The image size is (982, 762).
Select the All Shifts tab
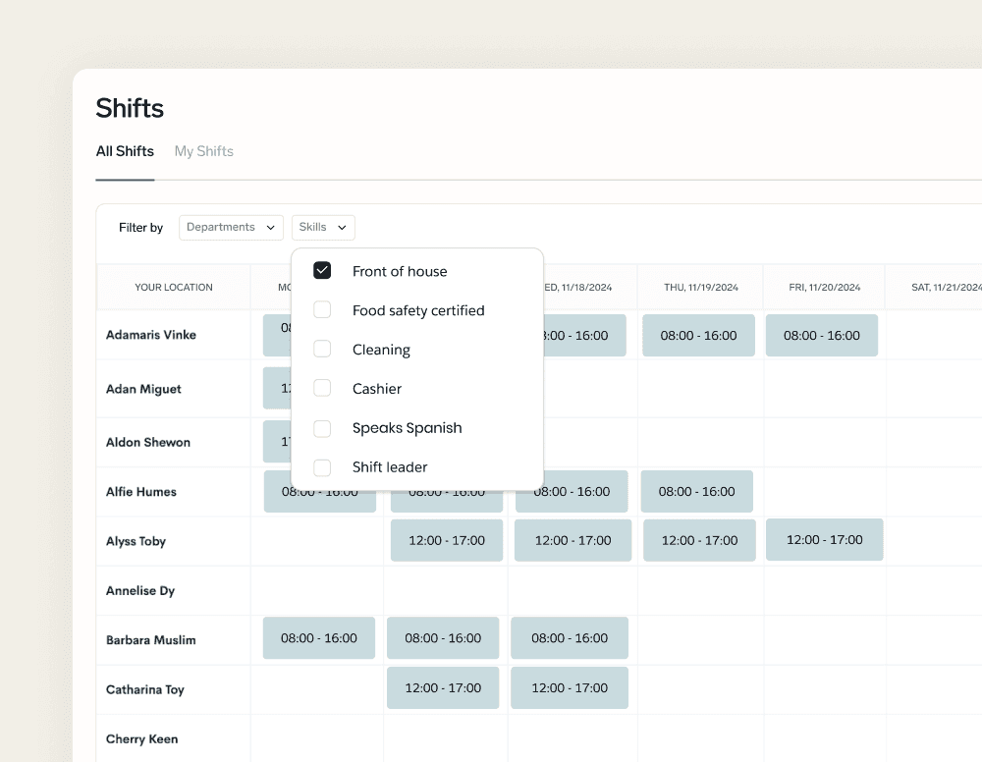click(125, 151)
